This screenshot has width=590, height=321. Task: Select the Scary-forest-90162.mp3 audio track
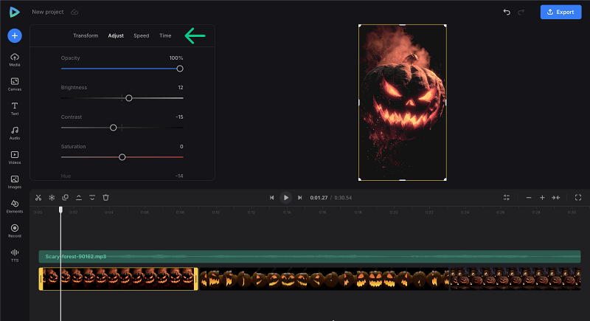[310, 257]
